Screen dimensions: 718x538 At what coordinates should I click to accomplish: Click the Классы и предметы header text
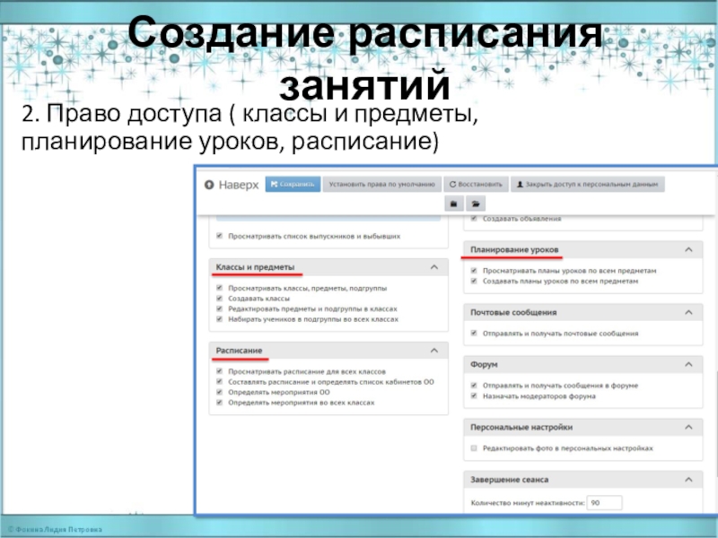(255, 266)
